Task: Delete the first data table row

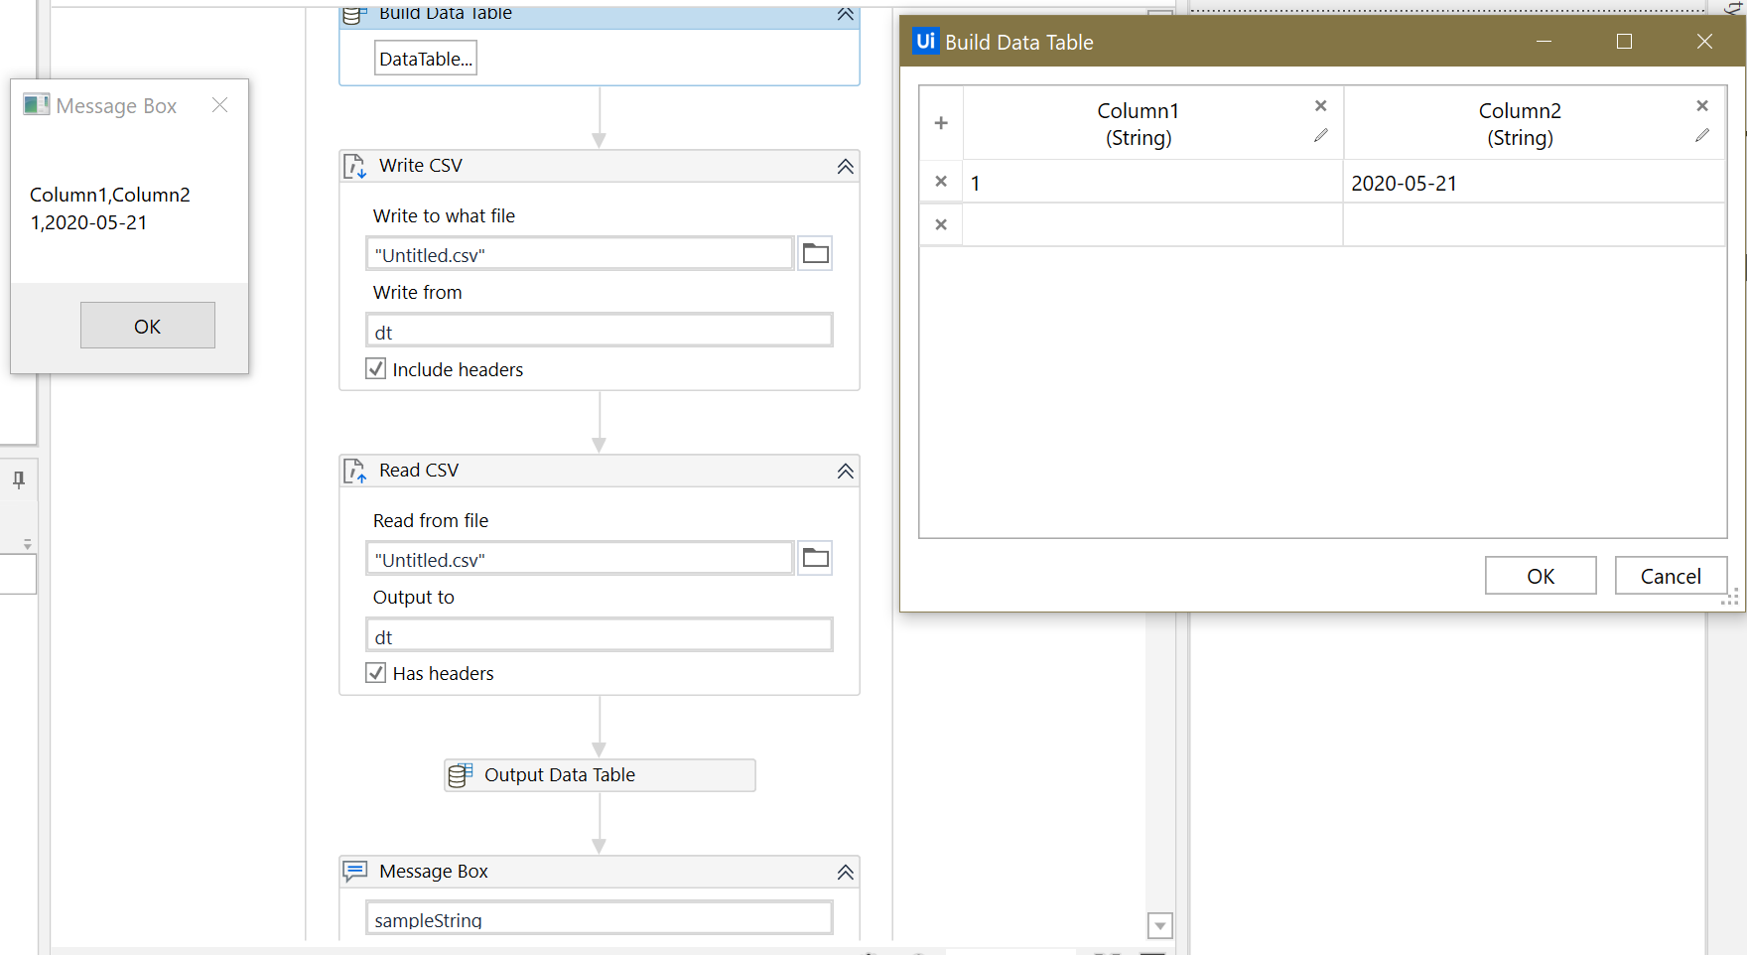Action: [941, 182]
